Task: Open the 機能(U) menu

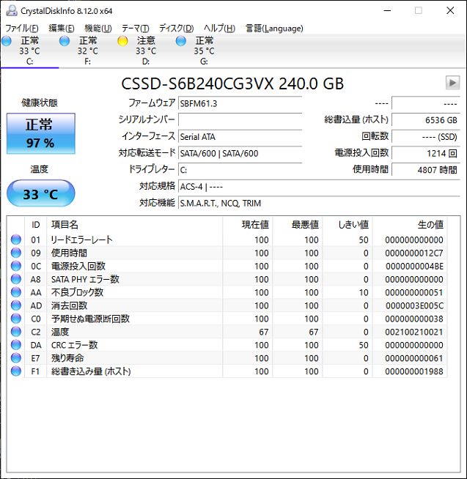Action: 98,29
